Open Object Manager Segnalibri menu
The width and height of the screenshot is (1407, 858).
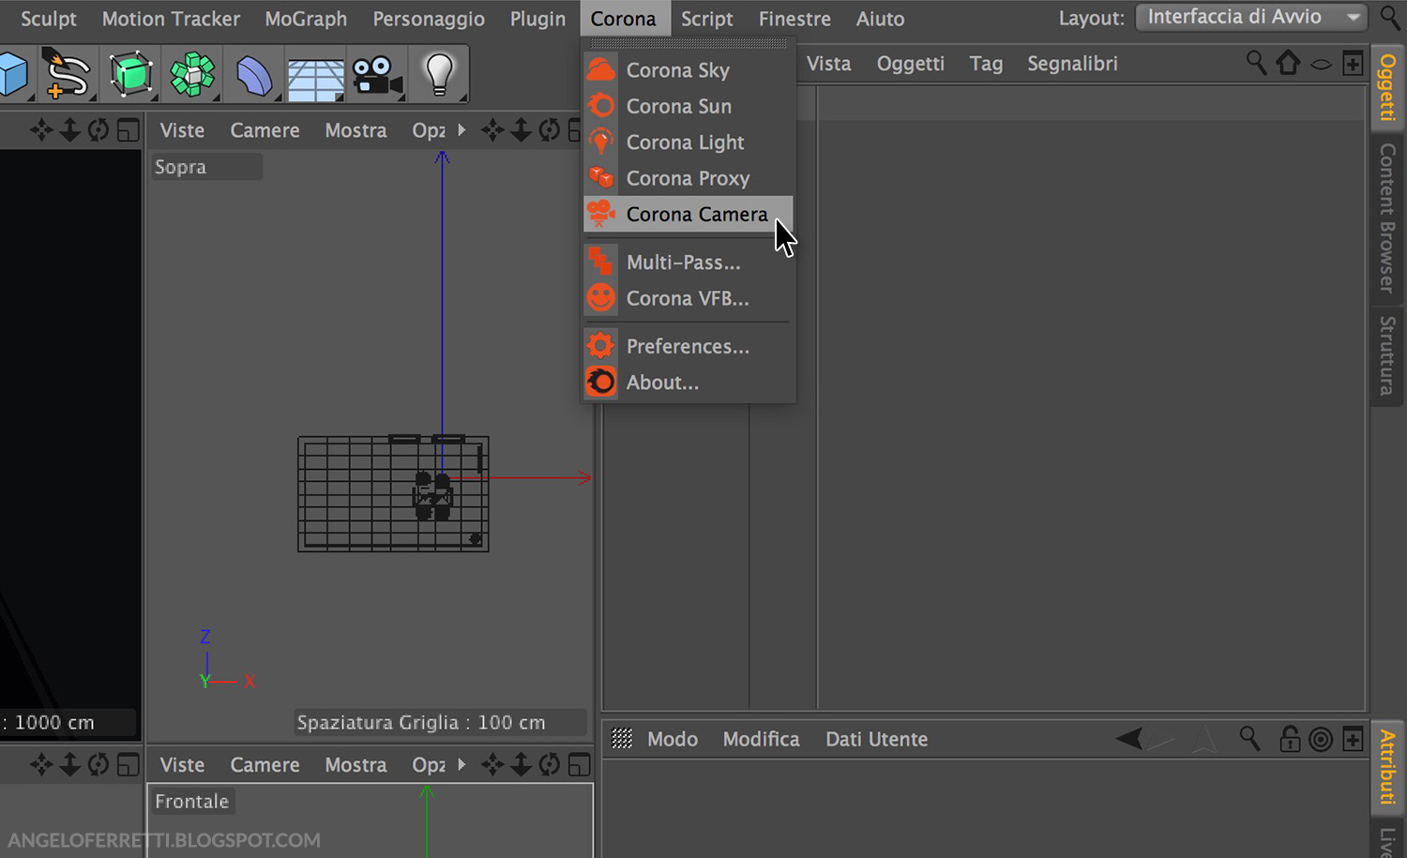(1072, 64)
